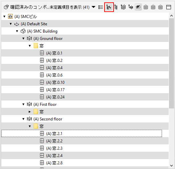Screen dimensions: 175x169
Task: Click the component cube icon in header
Action: tap(6, 7)
